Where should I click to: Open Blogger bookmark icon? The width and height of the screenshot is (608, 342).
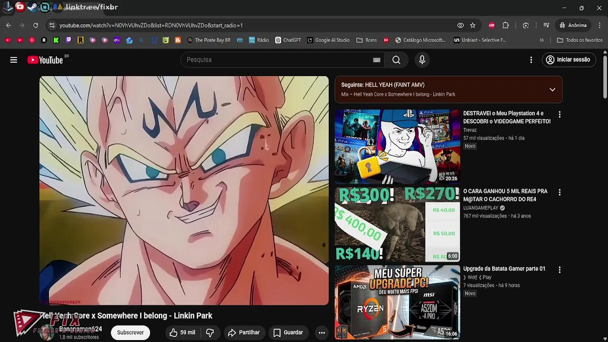178,40
